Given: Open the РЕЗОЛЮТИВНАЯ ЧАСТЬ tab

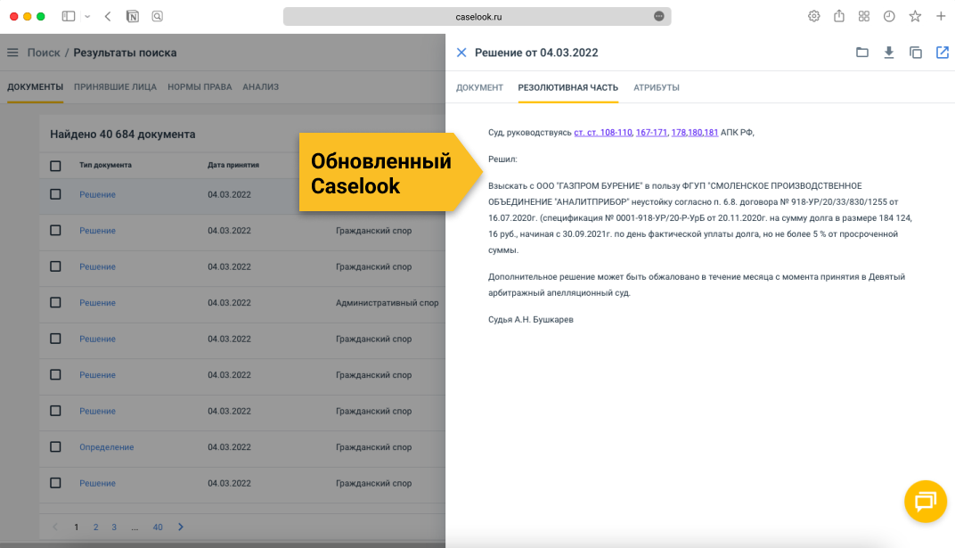Looking at the screenshot, I should [x=567, y=87].
